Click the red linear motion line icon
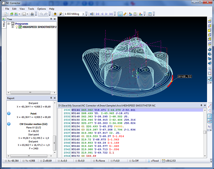 click(x=210, y=106)
